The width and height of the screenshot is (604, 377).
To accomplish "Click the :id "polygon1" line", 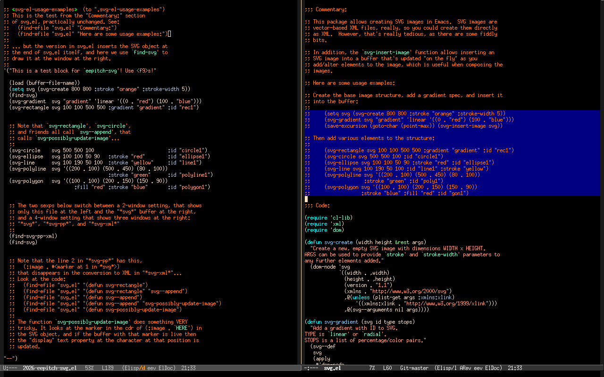I will [142, 187].
